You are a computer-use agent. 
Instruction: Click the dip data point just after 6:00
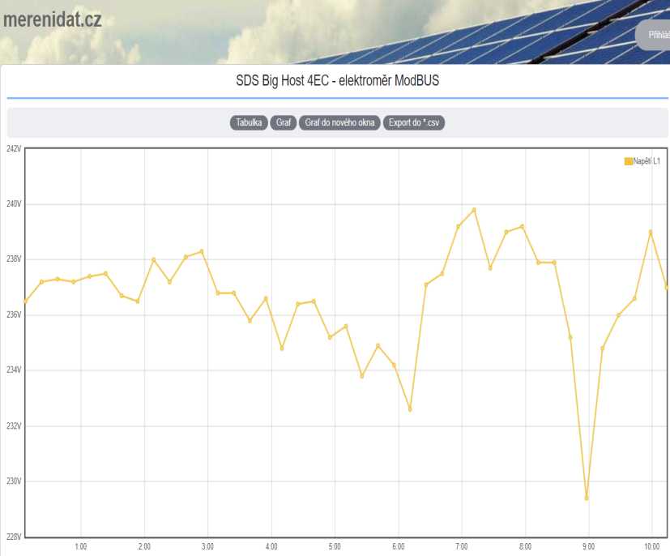point(410,409)
